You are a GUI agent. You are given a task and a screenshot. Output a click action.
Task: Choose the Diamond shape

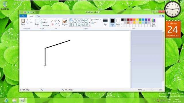pos(74,22)
